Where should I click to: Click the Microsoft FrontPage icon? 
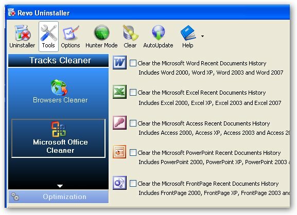[119, 183]
